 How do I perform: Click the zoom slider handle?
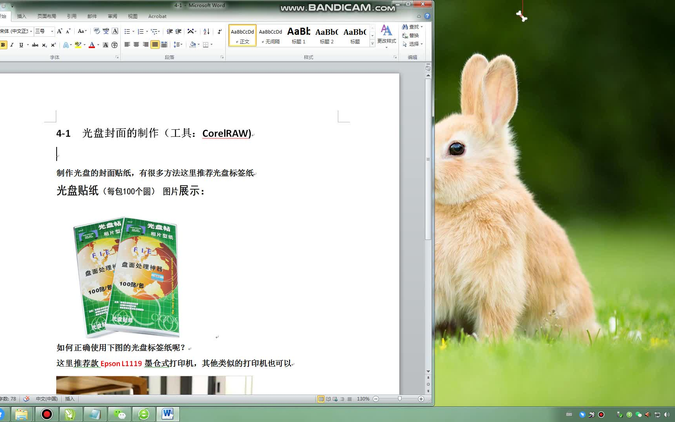point(400,399)
